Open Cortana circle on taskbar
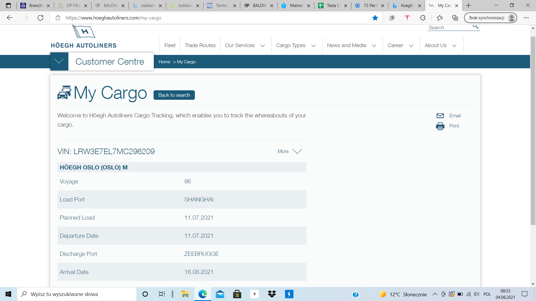The image size is (536, 301). tap(145, 294)
